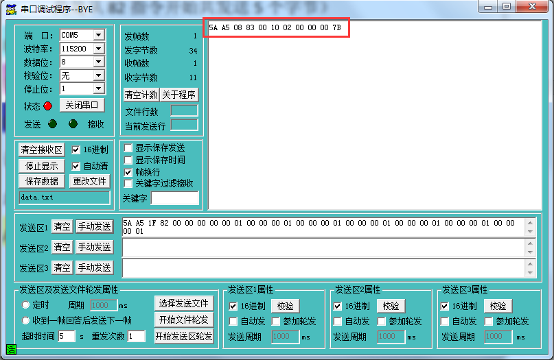The image size is (554, 360).
Task: Click the send (发送) indicator LED
Action: click(52, 124)
